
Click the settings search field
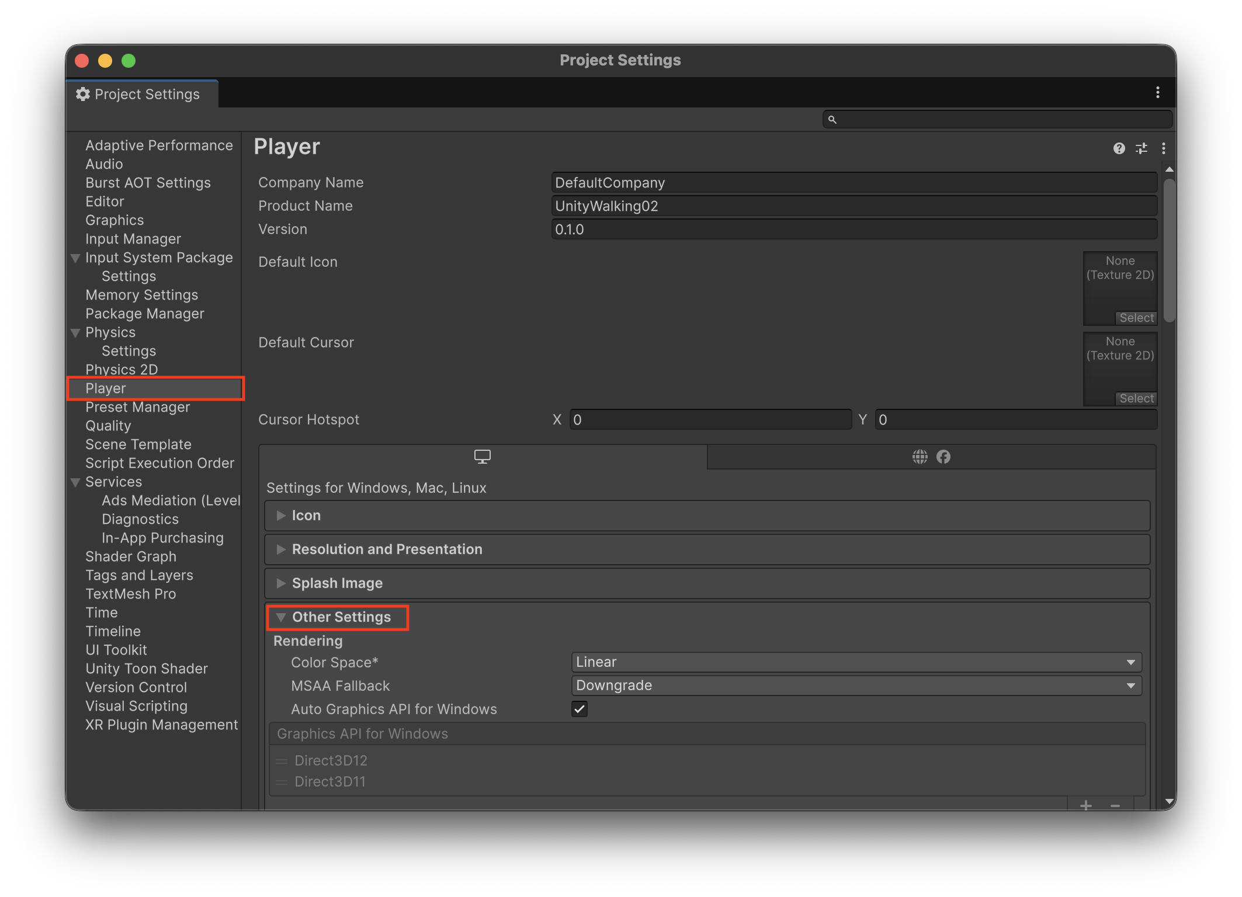coord(997,120)
